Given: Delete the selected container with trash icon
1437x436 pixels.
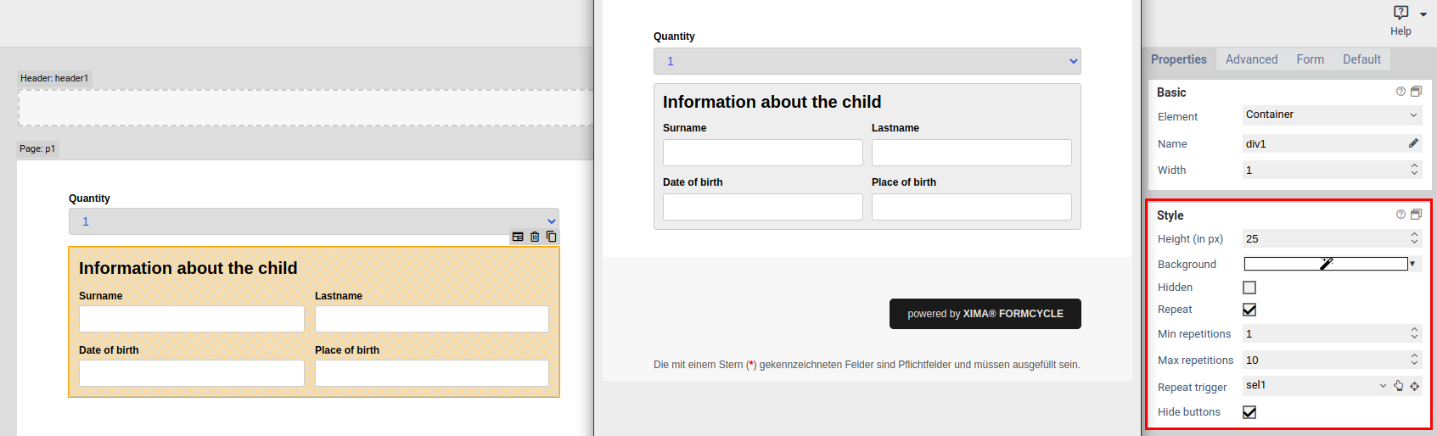Looking at the screenshot, I should click(535, 237).
